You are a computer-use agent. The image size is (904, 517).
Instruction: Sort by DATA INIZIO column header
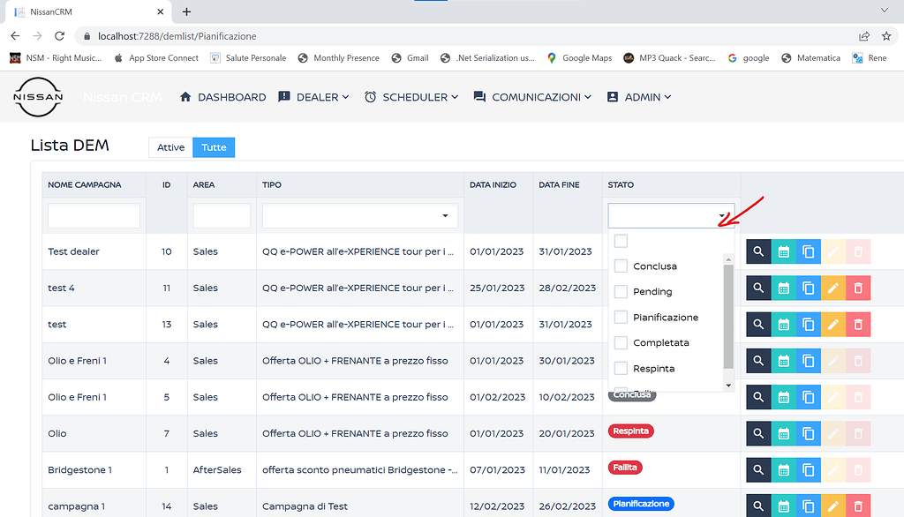(x=493, y=185)
